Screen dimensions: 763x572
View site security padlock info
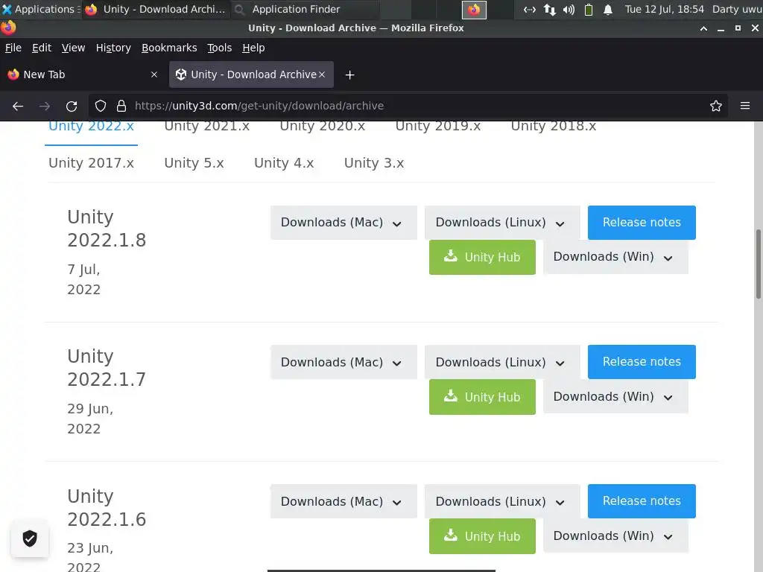(121, 106)
